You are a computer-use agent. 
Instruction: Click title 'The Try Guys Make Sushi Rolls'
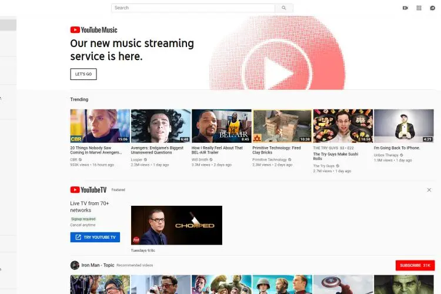click(x=336, y=156)
